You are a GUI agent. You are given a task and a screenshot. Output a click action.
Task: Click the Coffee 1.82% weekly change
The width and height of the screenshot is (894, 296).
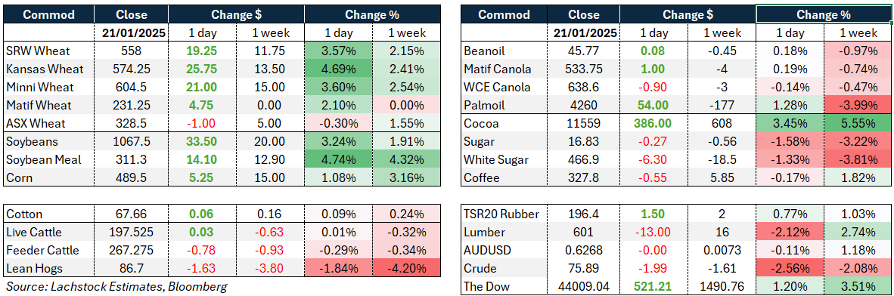(x=857, y=177)
